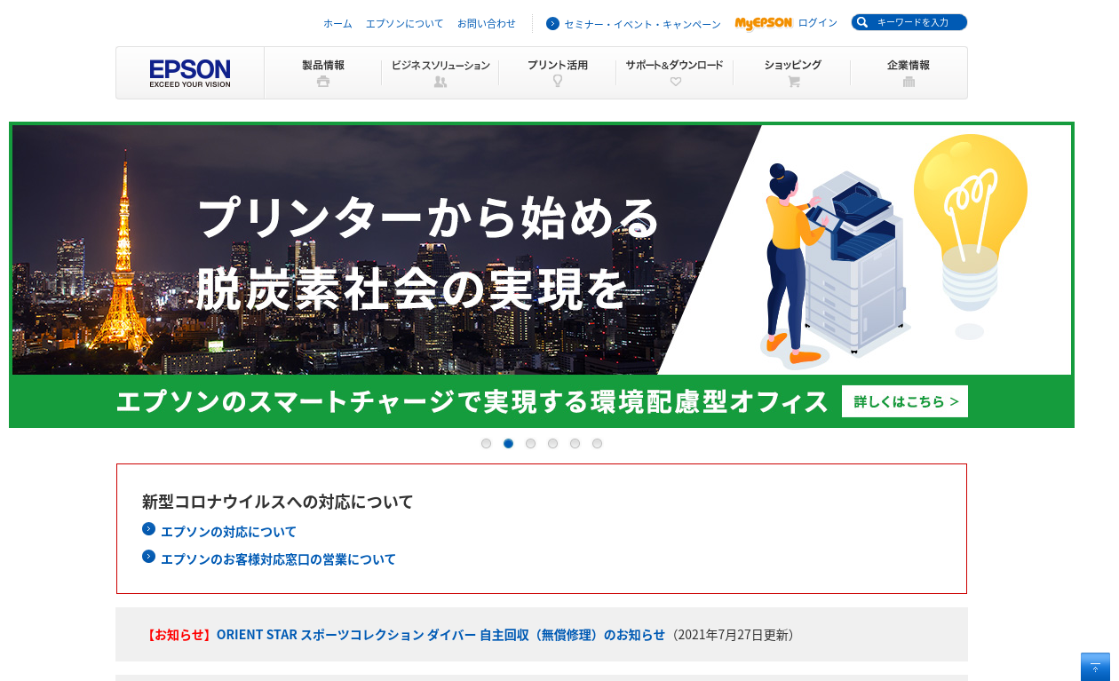Click the EPSON logo
1119x681 pixels.
(x=190, y=73)
